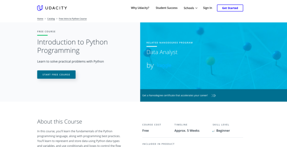This screenshot has width=287, height=147.
Task: Click the Start Free Course button
Action: 56,74
